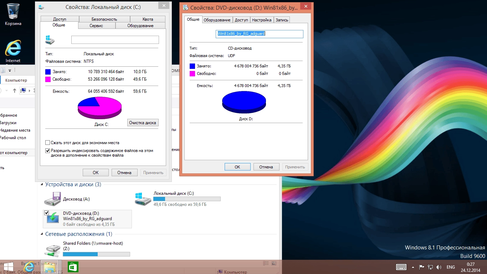
Task: Open the clock showing 0:27
Action: 470,267
